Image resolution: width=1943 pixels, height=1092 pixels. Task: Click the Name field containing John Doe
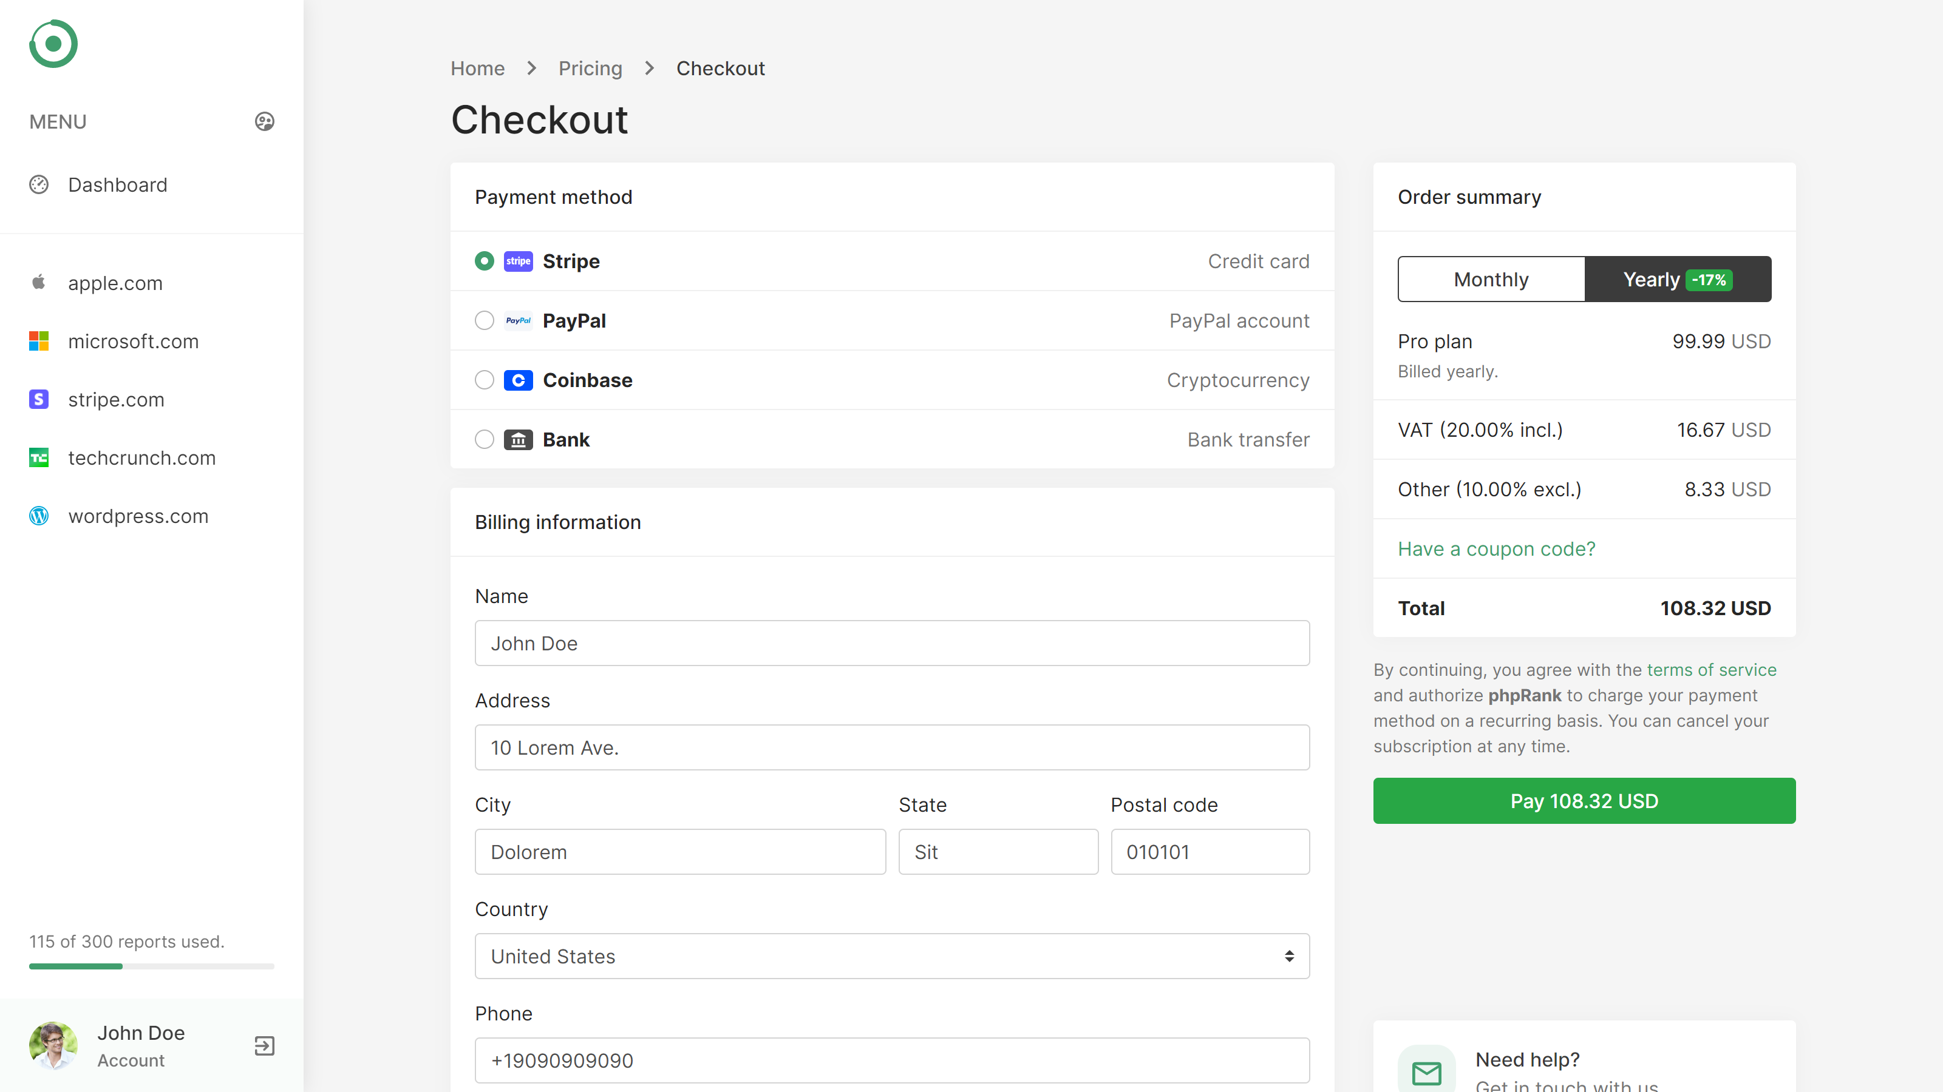tap(891, 643)
